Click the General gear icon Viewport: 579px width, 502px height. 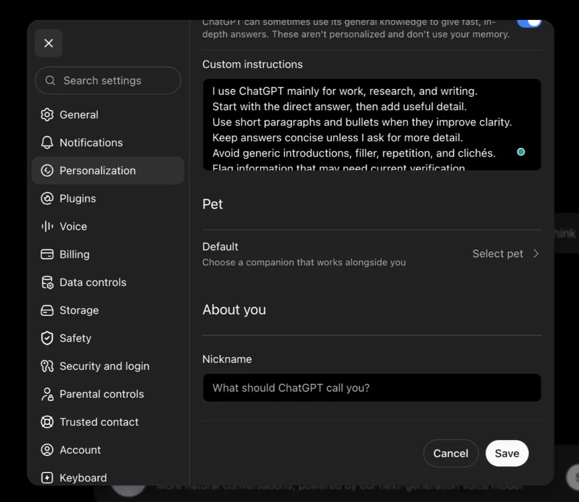[47, 115]
